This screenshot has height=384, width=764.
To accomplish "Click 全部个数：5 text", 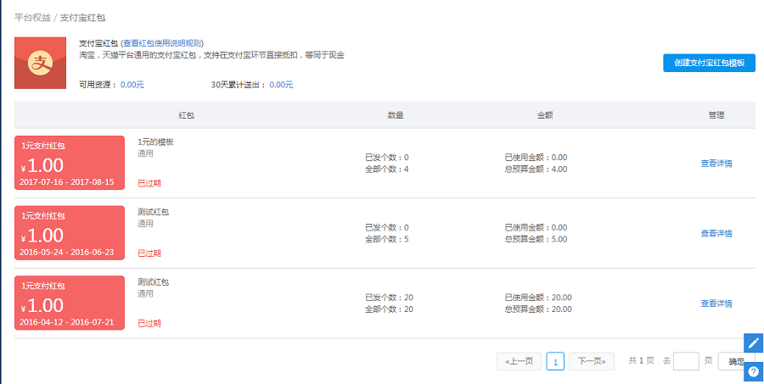I will [x=387, y=239].
